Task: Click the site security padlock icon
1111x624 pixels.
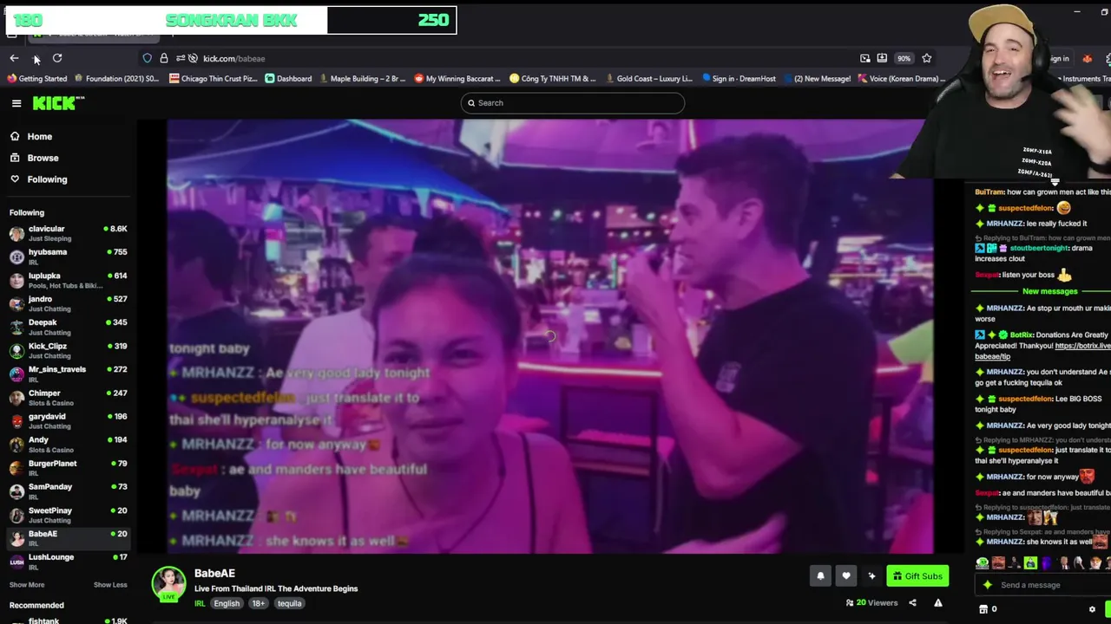Action: click(x=164, y=58)
